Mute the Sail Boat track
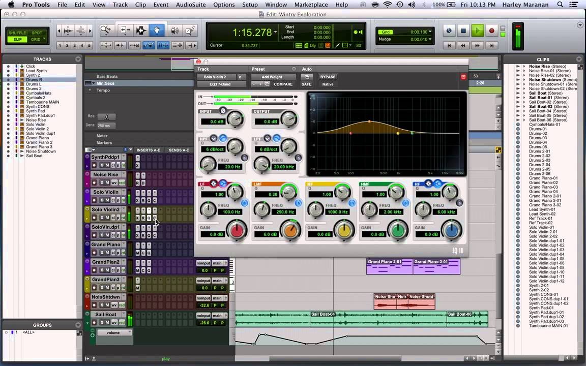 (x=107, y=323)
